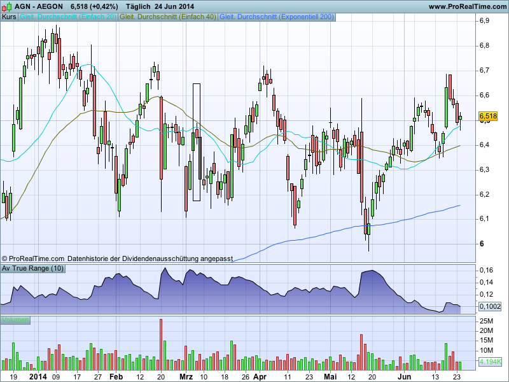The width and height of the screenshot is (509, 382).
Task: Select Gleit. Durchschnitt (Einfach 20) legend
Action: (x=68, y=17)
